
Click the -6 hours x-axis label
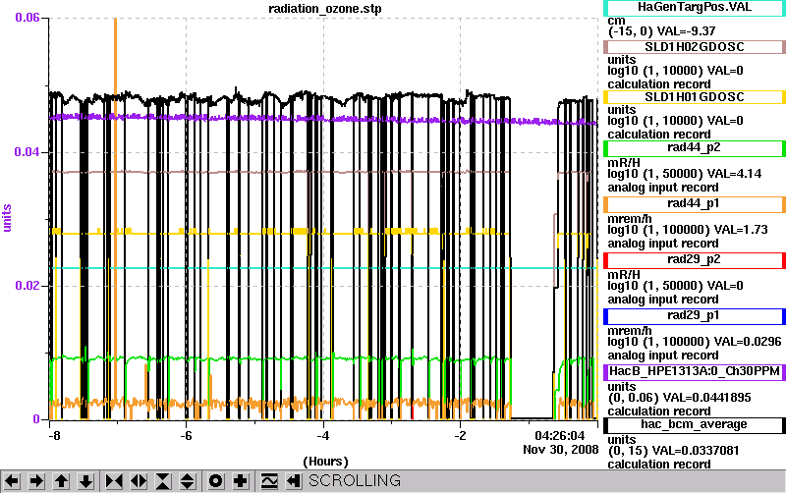click(x=186, y=436)
